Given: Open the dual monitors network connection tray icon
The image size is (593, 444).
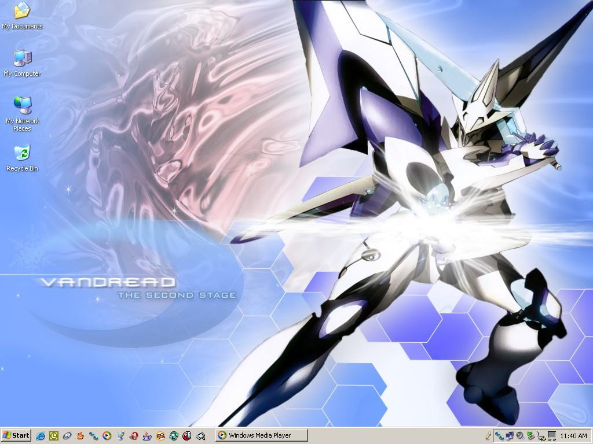Looking at the screenshot, I should 510,436.
